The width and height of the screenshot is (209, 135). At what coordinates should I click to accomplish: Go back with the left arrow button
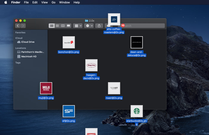coord(18,26)
